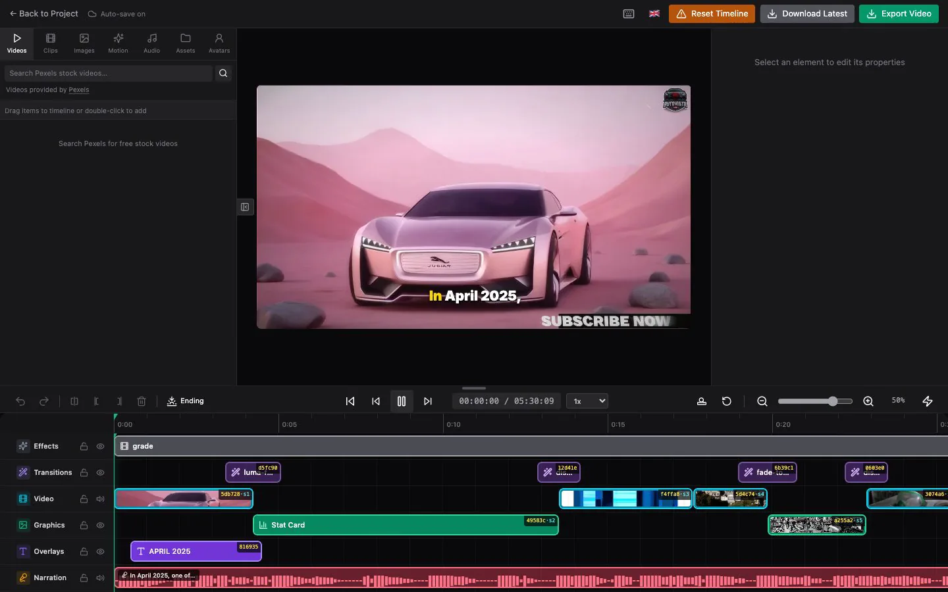
Task: Open the language flag selector
Action: coord(654,14)
